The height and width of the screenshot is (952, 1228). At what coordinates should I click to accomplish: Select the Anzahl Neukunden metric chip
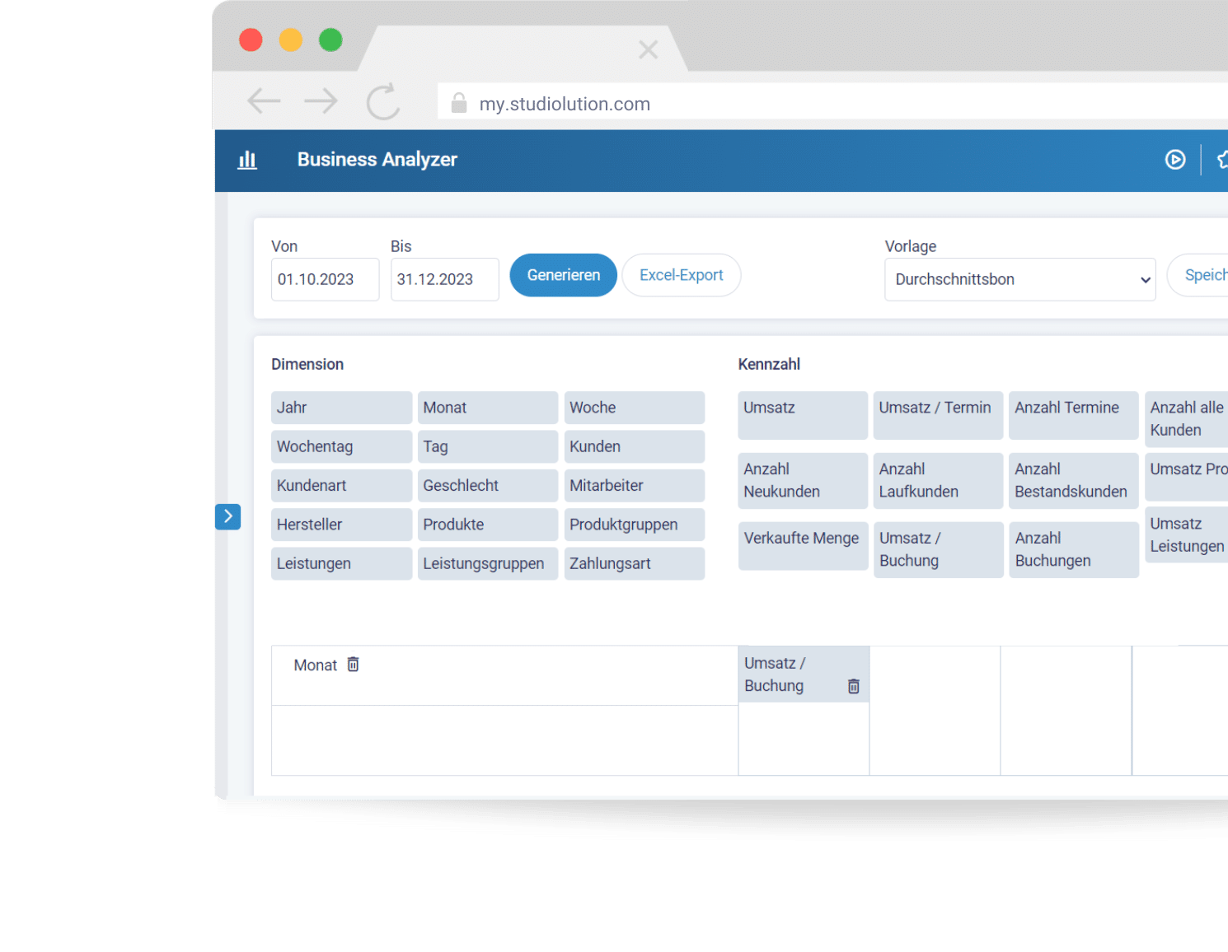click(x=802, y=480)
